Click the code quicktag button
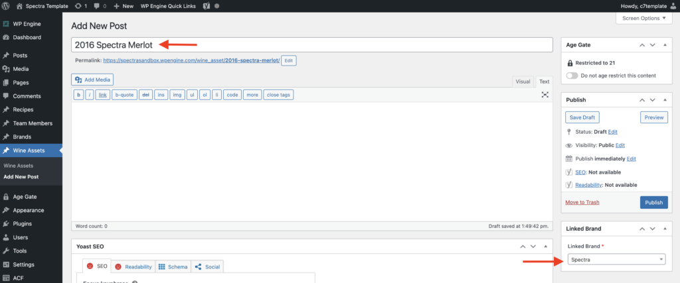This screenshot has width=680, height=283. point(232,95)
